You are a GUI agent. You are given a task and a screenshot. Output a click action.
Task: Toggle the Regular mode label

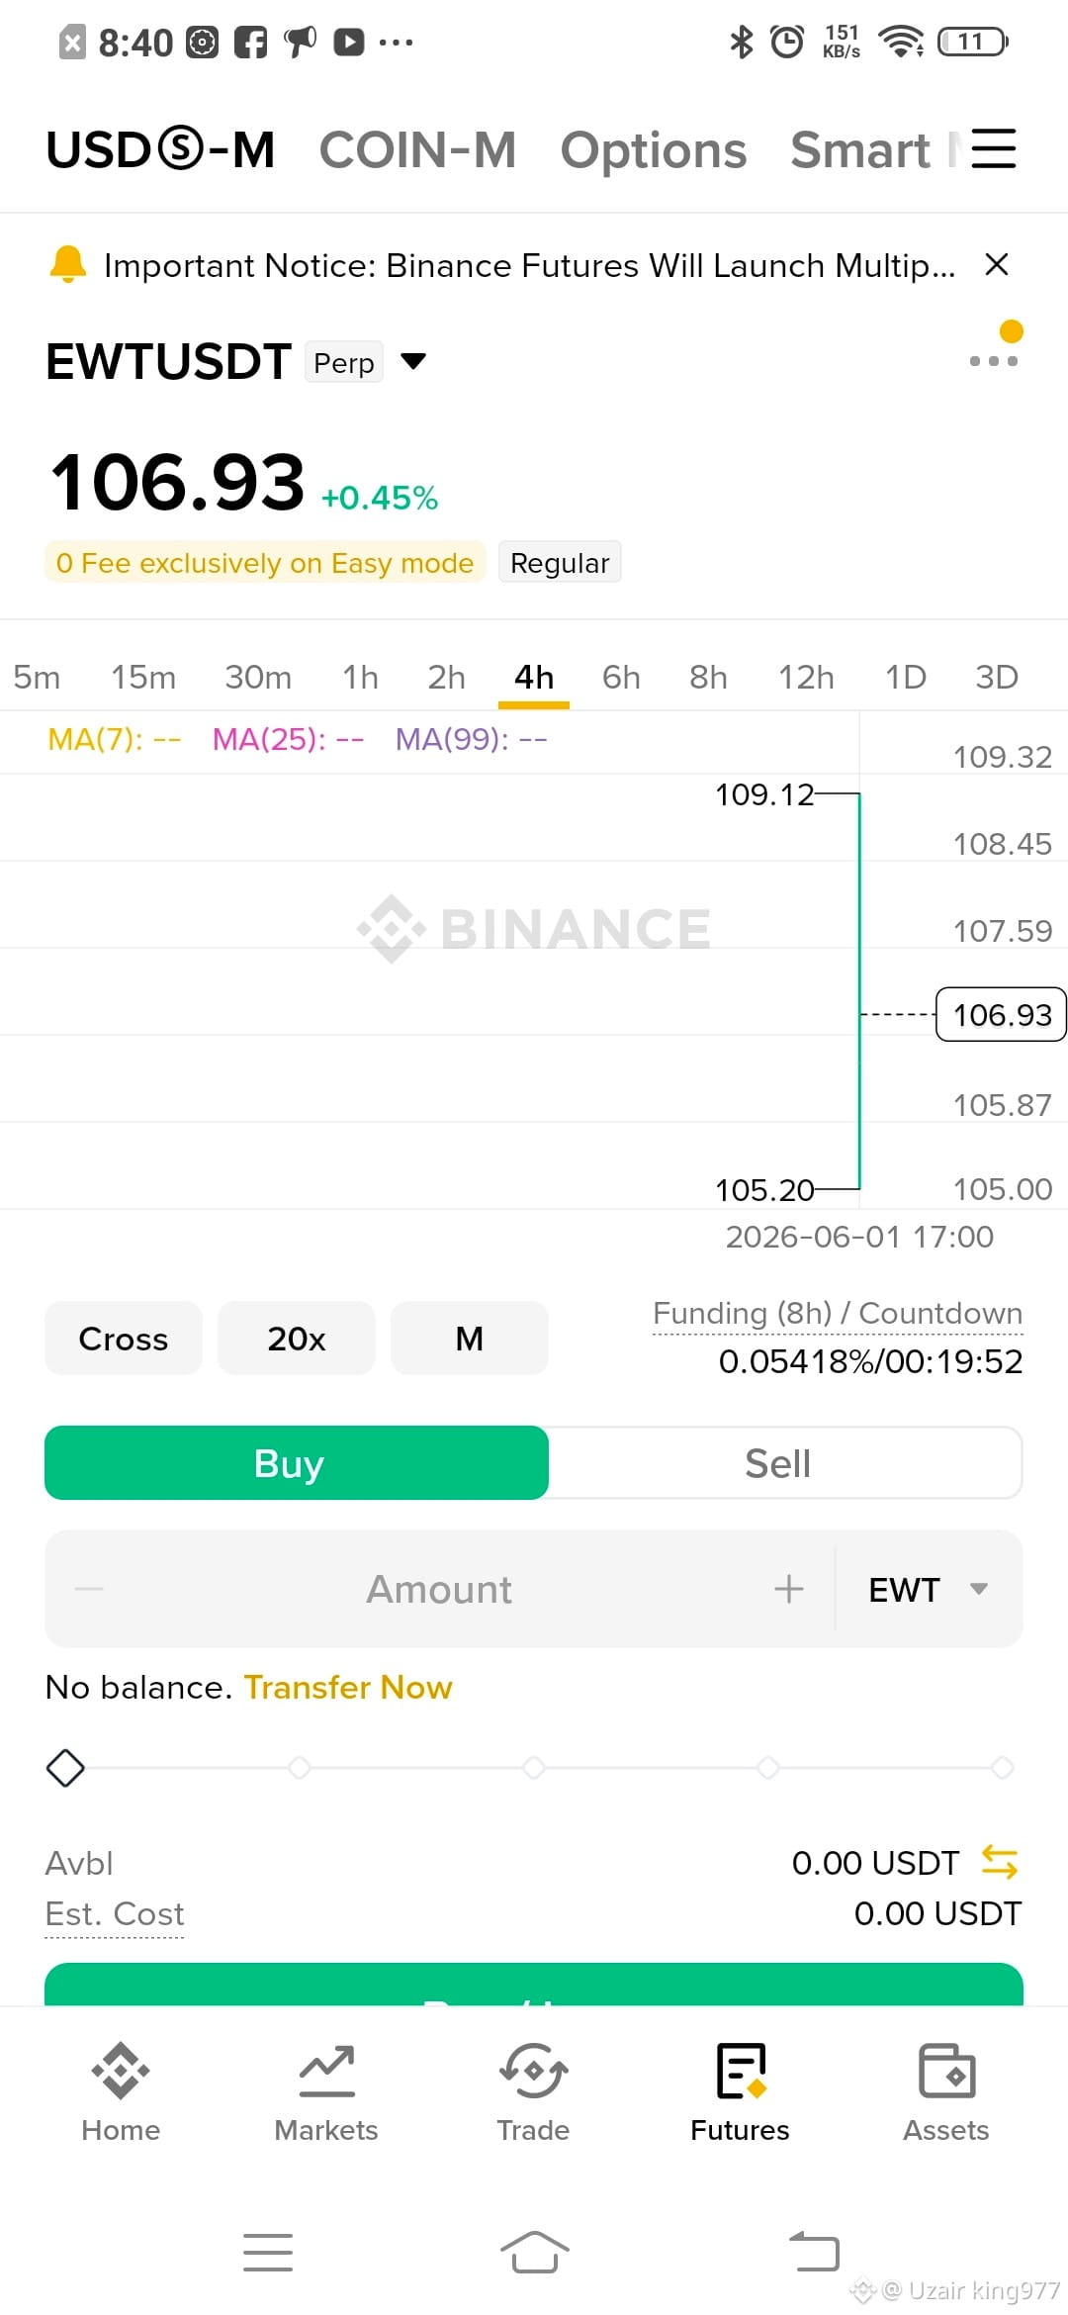coord(560,562)
